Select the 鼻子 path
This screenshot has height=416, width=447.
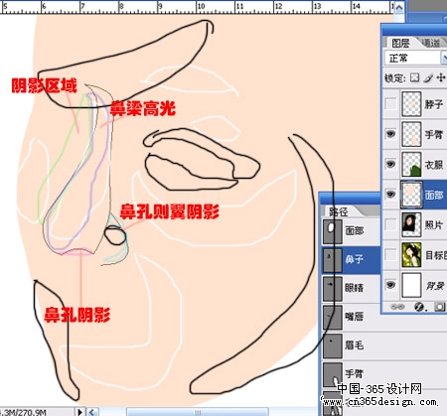pos(351,259)
